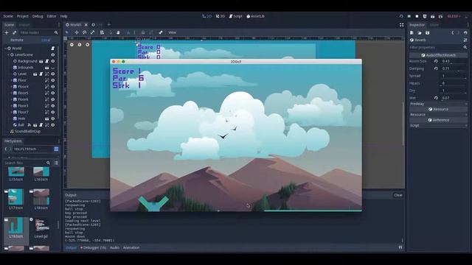Open the Audio bottom panel
Screen dimensions: 472x265
pos(114,247)
